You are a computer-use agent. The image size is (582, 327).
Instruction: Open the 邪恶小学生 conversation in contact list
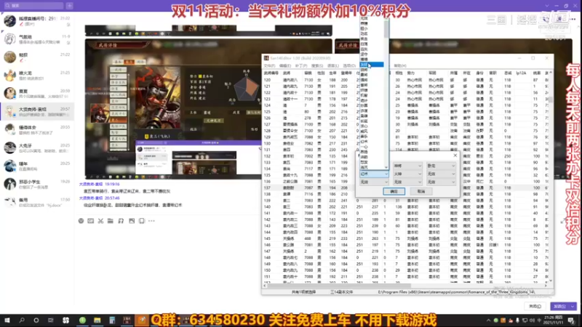click(37, 185)
